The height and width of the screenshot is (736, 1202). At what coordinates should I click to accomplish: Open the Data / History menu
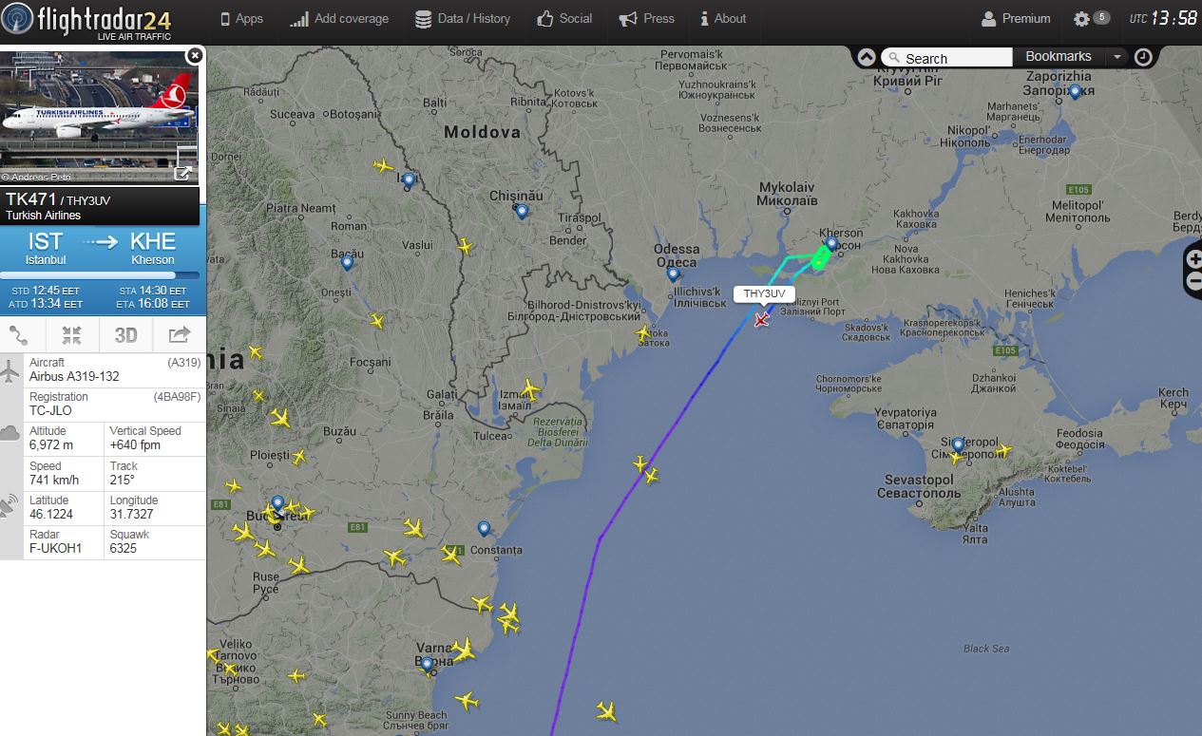pyautogui.click(x=463, y=18)
